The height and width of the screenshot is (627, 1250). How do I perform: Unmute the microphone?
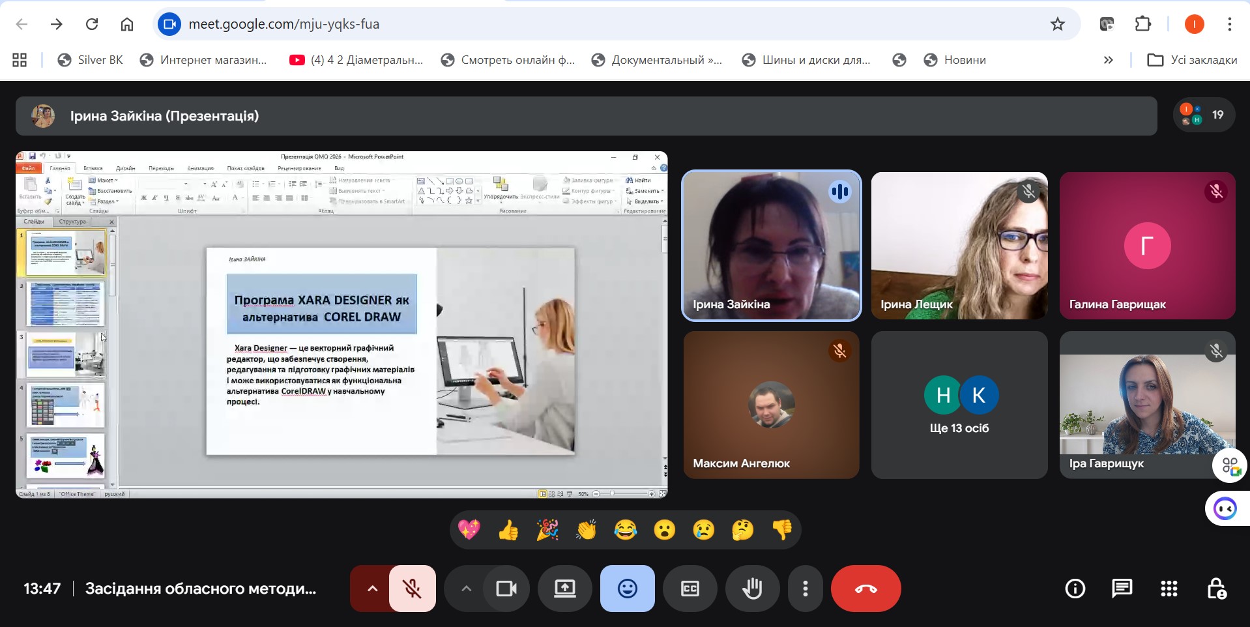pyautogui.click(x=413, y=589)
